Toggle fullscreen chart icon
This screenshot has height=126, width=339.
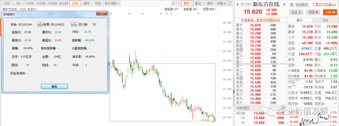(230, 3)
